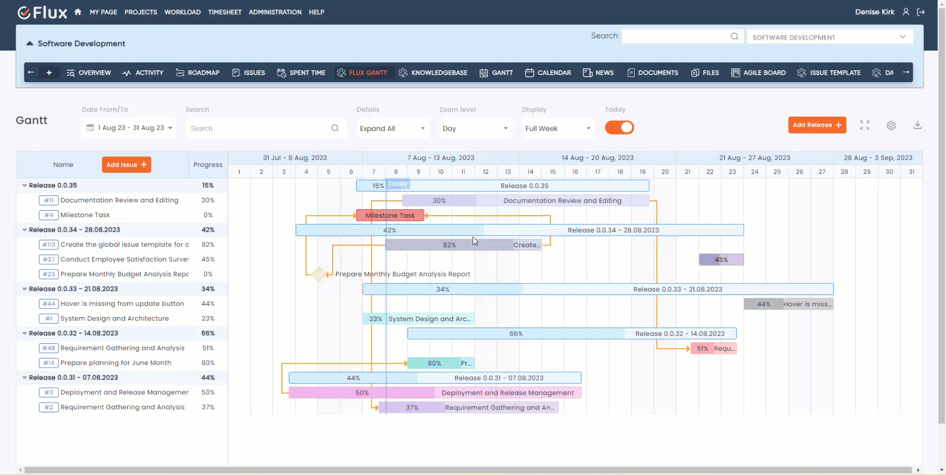Open the WORKLOAD menu
This screenshot has width=946, height=475.
click(x=182, y=12)
